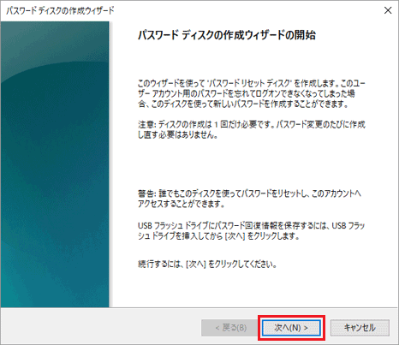Click the キャンセル button
Viewport: 399px width, 345px height.
tap(360, 328)
